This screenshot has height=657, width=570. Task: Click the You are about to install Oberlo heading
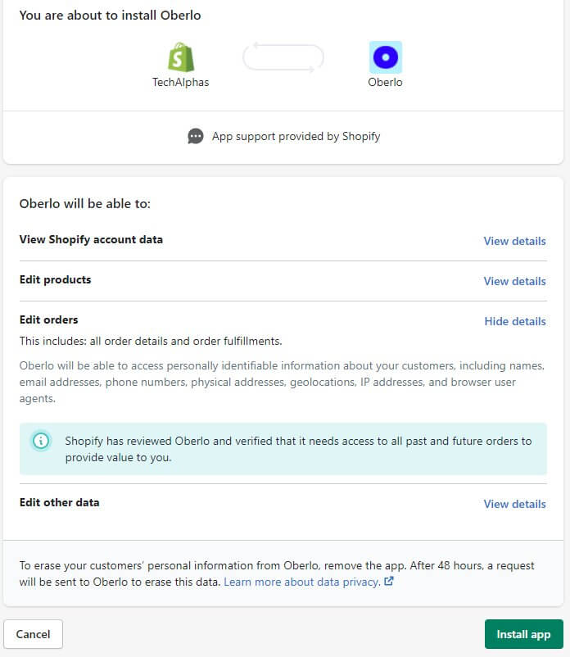pos(110,15)
